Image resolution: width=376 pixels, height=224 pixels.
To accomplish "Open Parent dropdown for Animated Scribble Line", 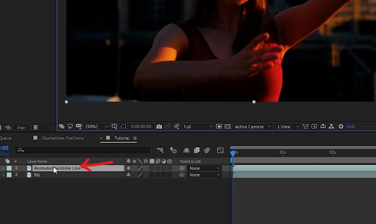I will [x=204, y=168].
